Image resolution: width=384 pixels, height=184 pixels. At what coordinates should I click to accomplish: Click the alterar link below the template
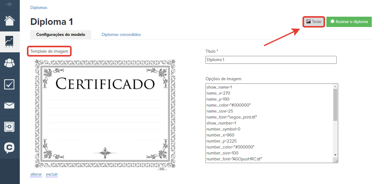pyautogui.click(x=36, y=174)
